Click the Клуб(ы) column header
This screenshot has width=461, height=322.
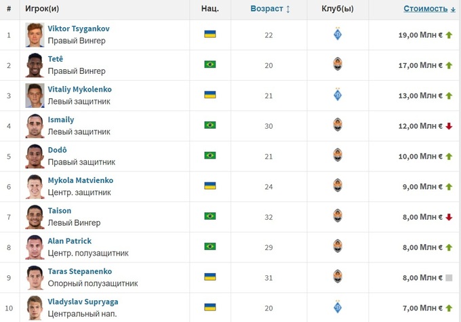[x=338, y=9]
